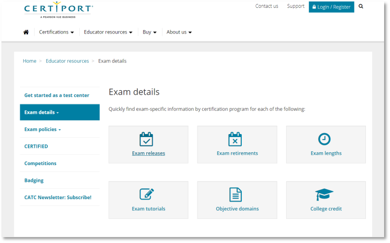Image resolution: width=390 pixels, height=243 pixels.
Task: Collapse the Exam details sidebar item
Action: (41, 112)
